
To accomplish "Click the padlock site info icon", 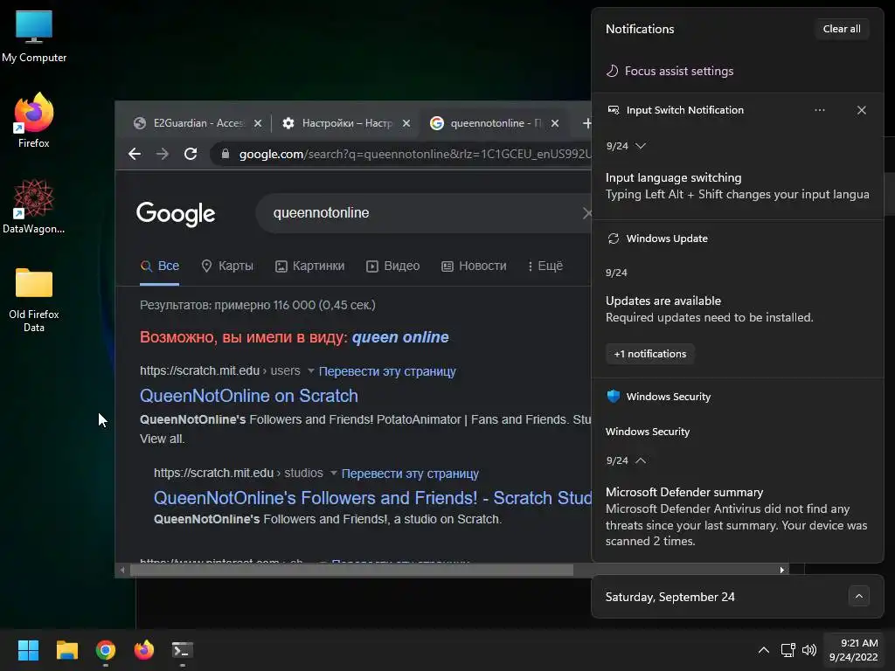I will click(225, 154).
